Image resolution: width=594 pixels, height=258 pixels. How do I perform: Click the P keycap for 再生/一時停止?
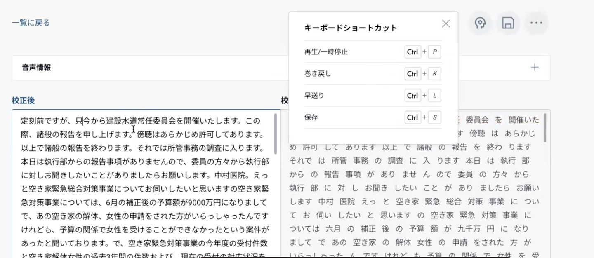(435, 52)
